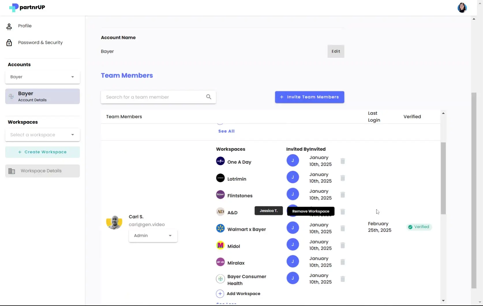Click the Workspace Details building icon
Image resolution: width=483 pixels, height=306 pixels.
[x=12, y=171]
